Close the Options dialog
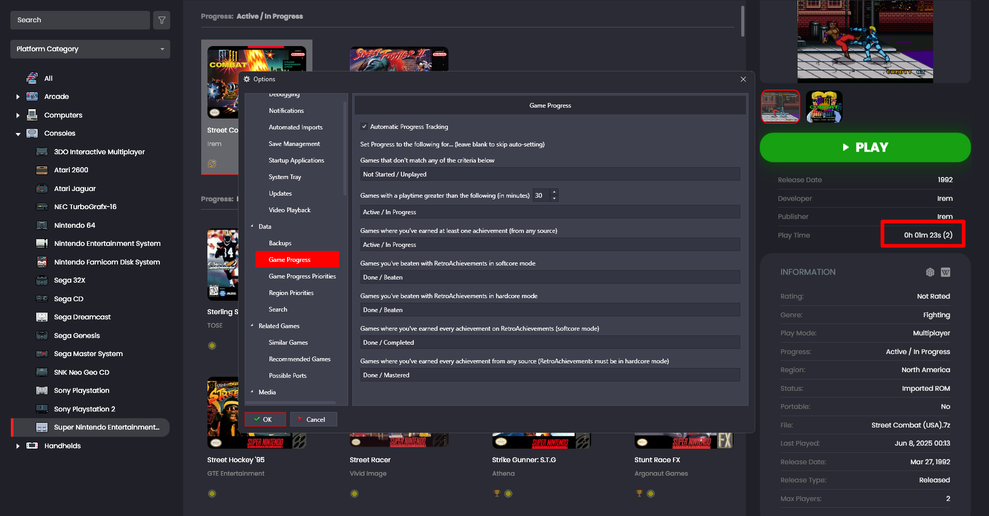 pos(743,79)
